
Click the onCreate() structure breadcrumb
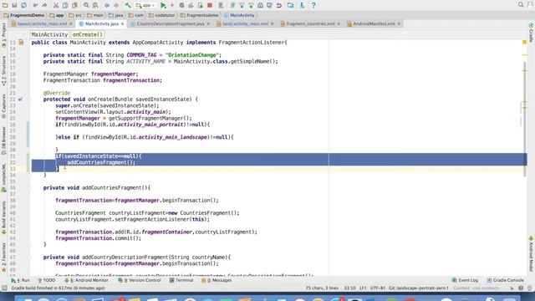87,34
